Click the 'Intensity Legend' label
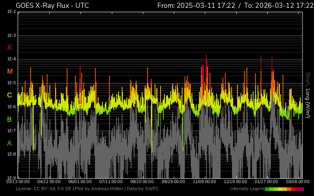The height and width of the screenshot is (196, 314). click(x=248, y=189)
